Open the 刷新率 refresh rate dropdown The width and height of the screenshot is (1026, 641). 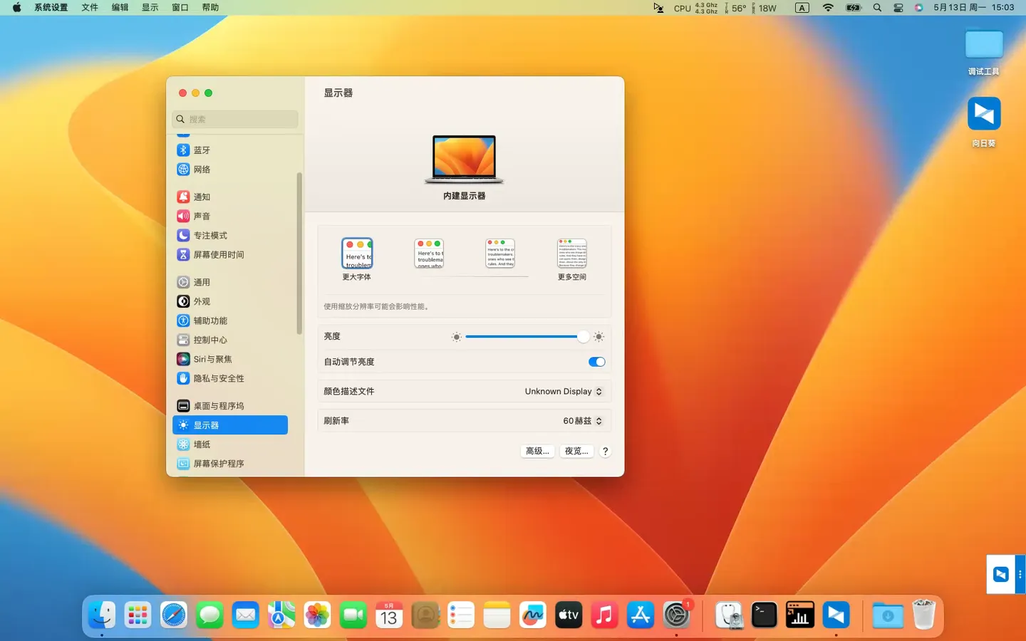pyautogui.click(x=583, y=420)
